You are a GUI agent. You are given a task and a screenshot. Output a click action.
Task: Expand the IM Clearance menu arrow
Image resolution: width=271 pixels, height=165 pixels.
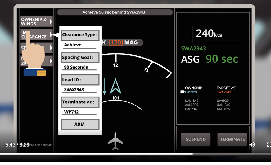[51, 35]
